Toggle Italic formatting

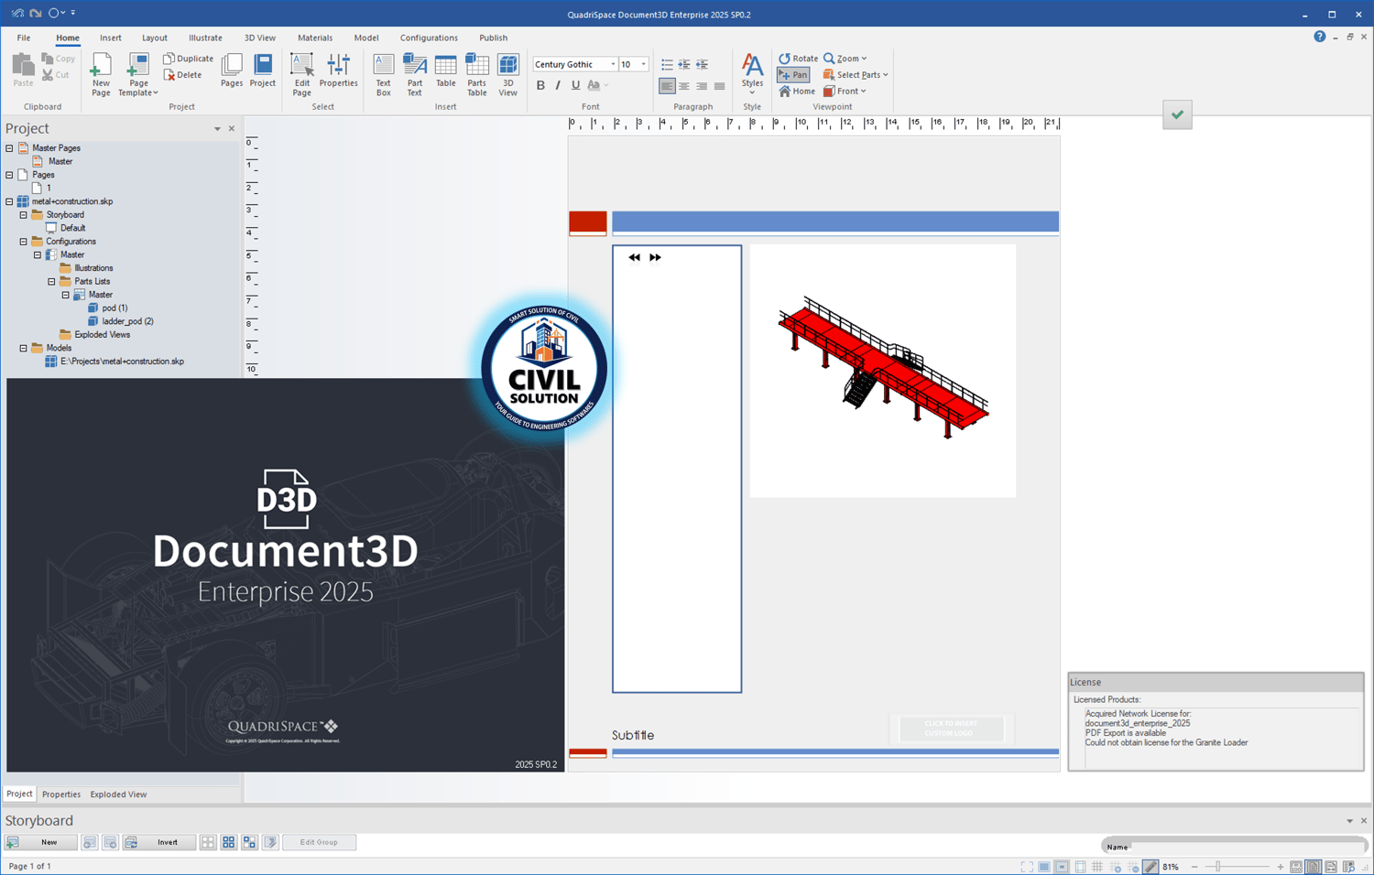(558, 86)
